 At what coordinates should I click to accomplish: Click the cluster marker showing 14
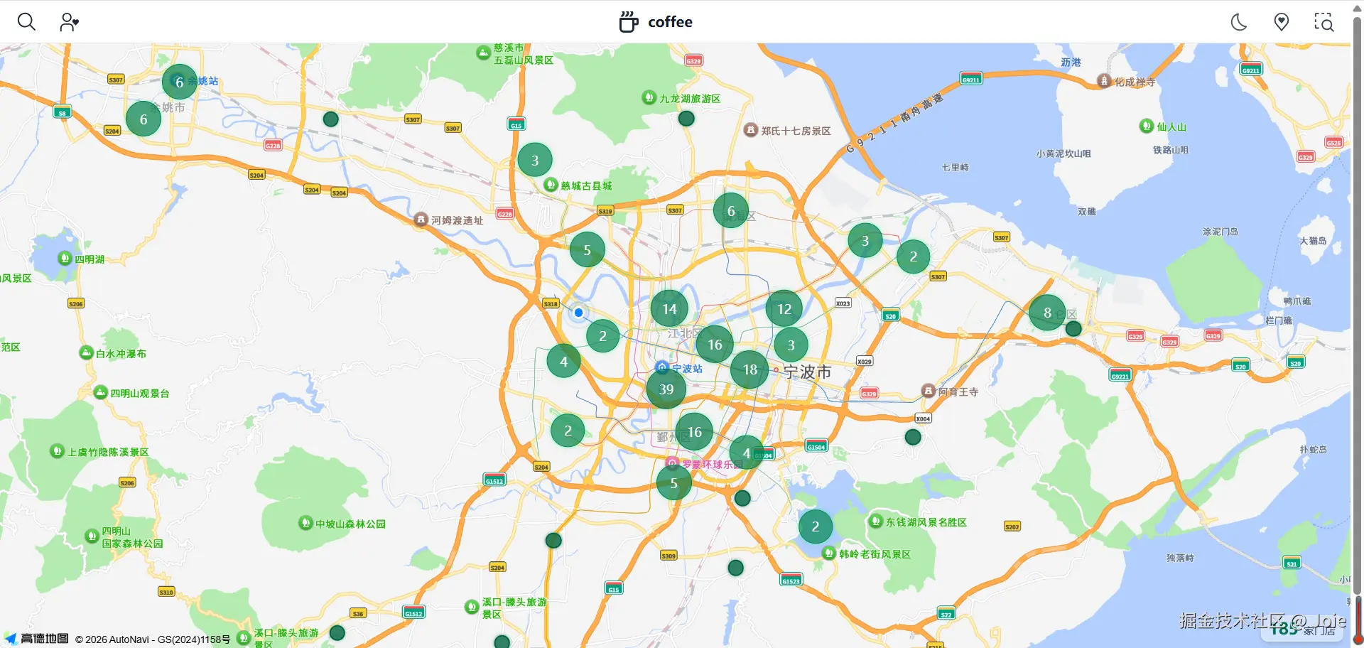[669, 308]
